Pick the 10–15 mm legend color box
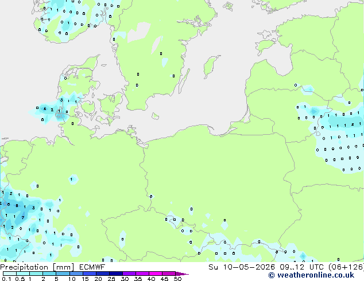The image size is (364, 281). pyautogui.click(x=76, y=274)
